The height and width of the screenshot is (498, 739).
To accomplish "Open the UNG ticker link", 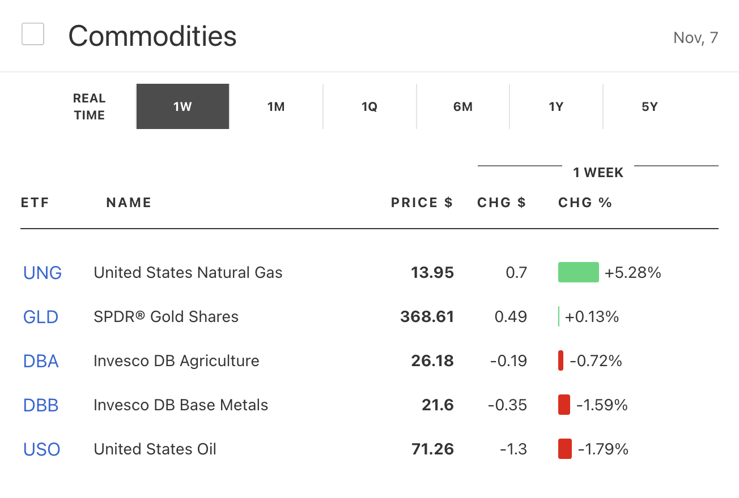I will pos(43,273).
